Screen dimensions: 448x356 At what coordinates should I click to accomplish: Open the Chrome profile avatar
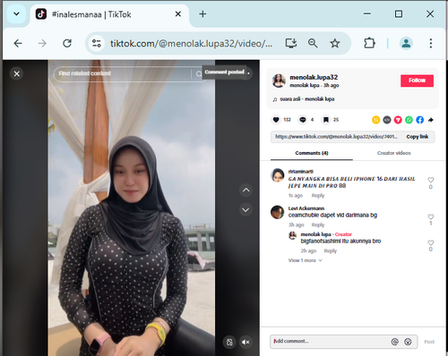click(x=406, y=44)
